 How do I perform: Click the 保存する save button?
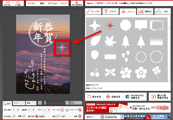[95, 97]
